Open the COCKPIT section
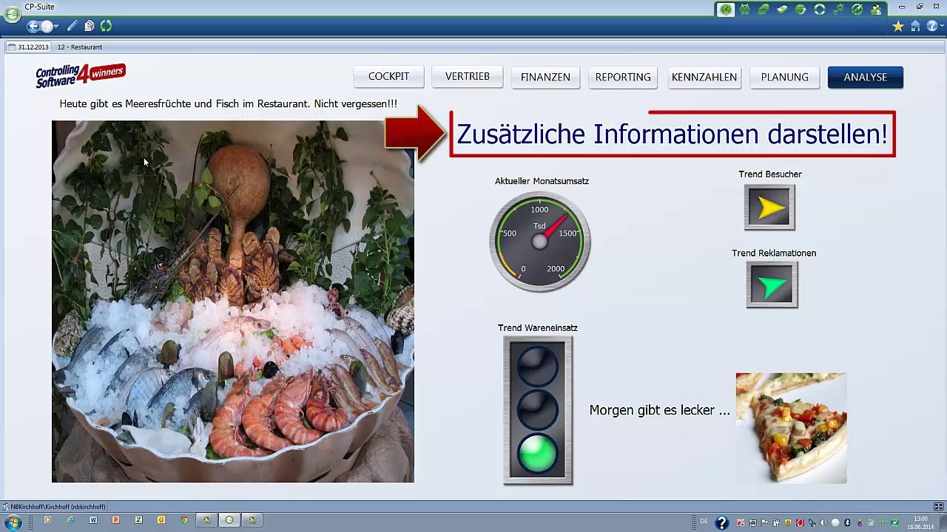 [388, 77]
